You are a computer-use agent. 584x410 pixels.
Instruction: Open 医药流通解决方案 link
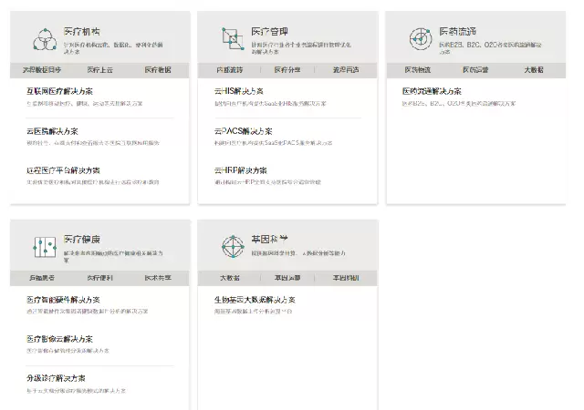tap(432, 91)
